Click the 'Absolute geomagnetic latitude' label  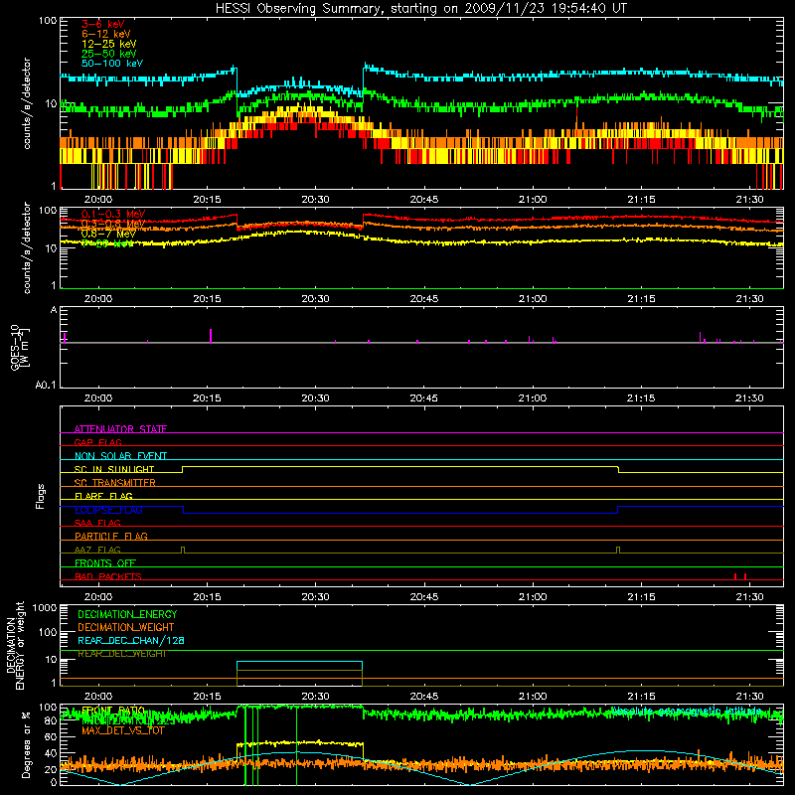click(686, 711)
